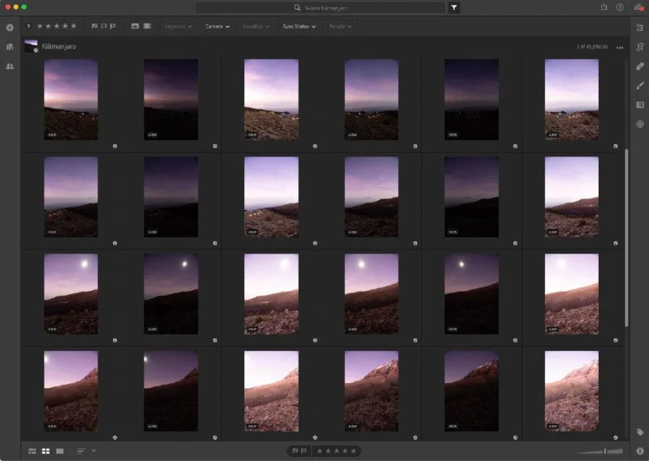Select dark moon photo, fifth in third row
649x461 pixels.
[x=471, y=294]
